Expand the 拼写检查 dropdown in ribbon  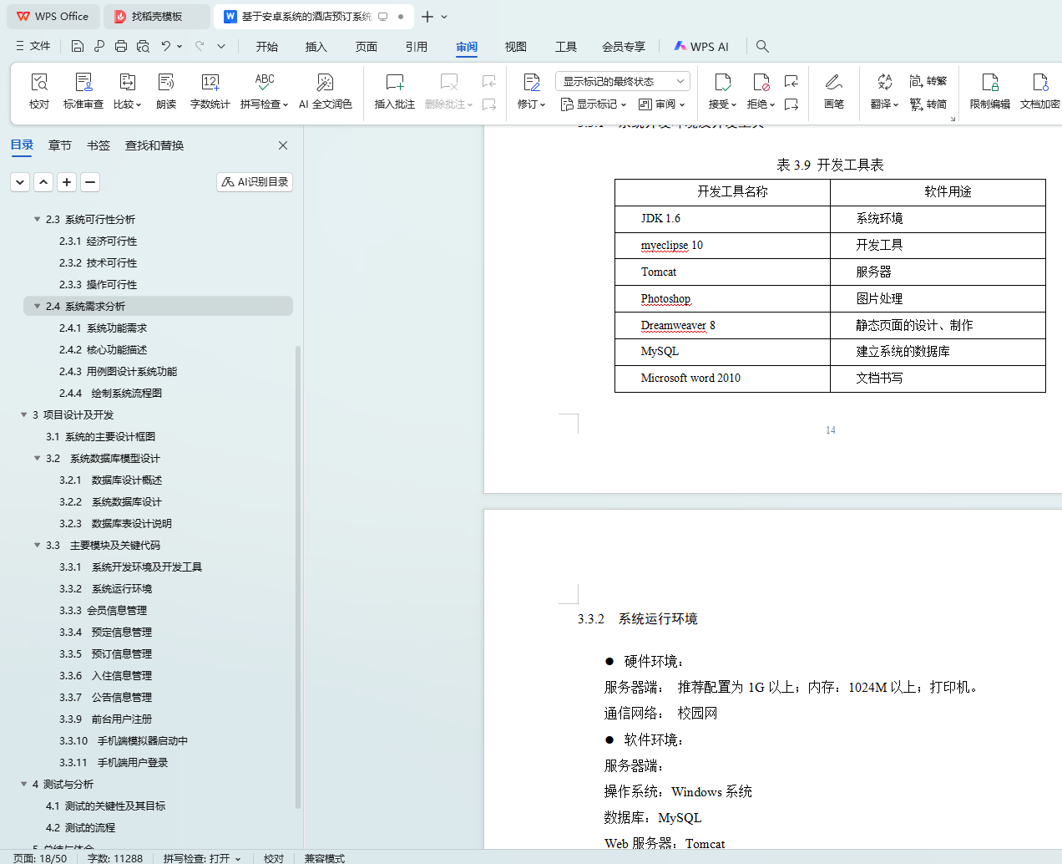(264, 104)
